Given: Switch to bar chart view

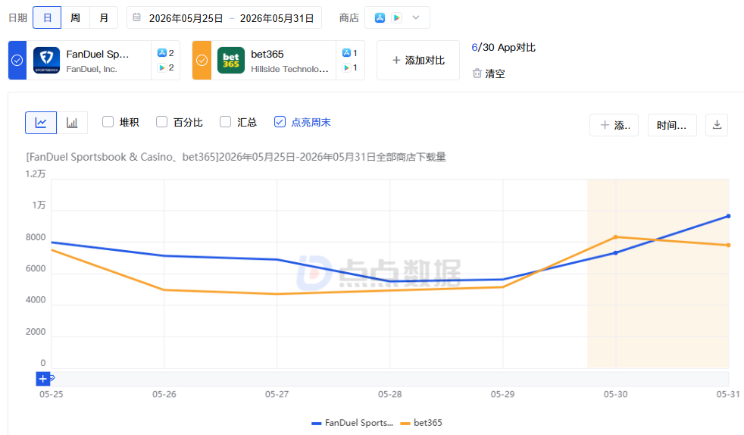Looking at the screenshot, I should 72,123.
